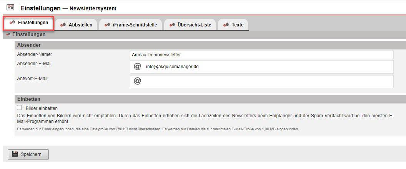Click the newsletter icon beside the page title
Viewport: 406px width, 169px height.
pyautogui.click(x=10, y=8)
